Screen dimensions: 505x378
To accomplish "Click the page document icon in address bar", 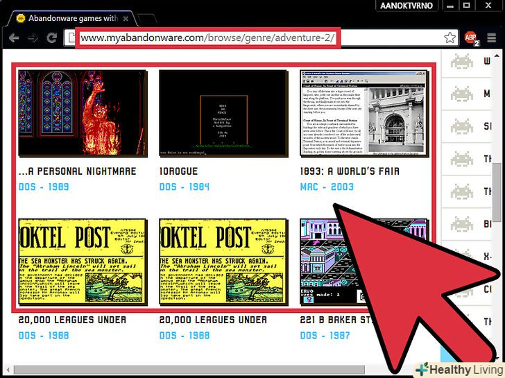I will coord(71,38).
